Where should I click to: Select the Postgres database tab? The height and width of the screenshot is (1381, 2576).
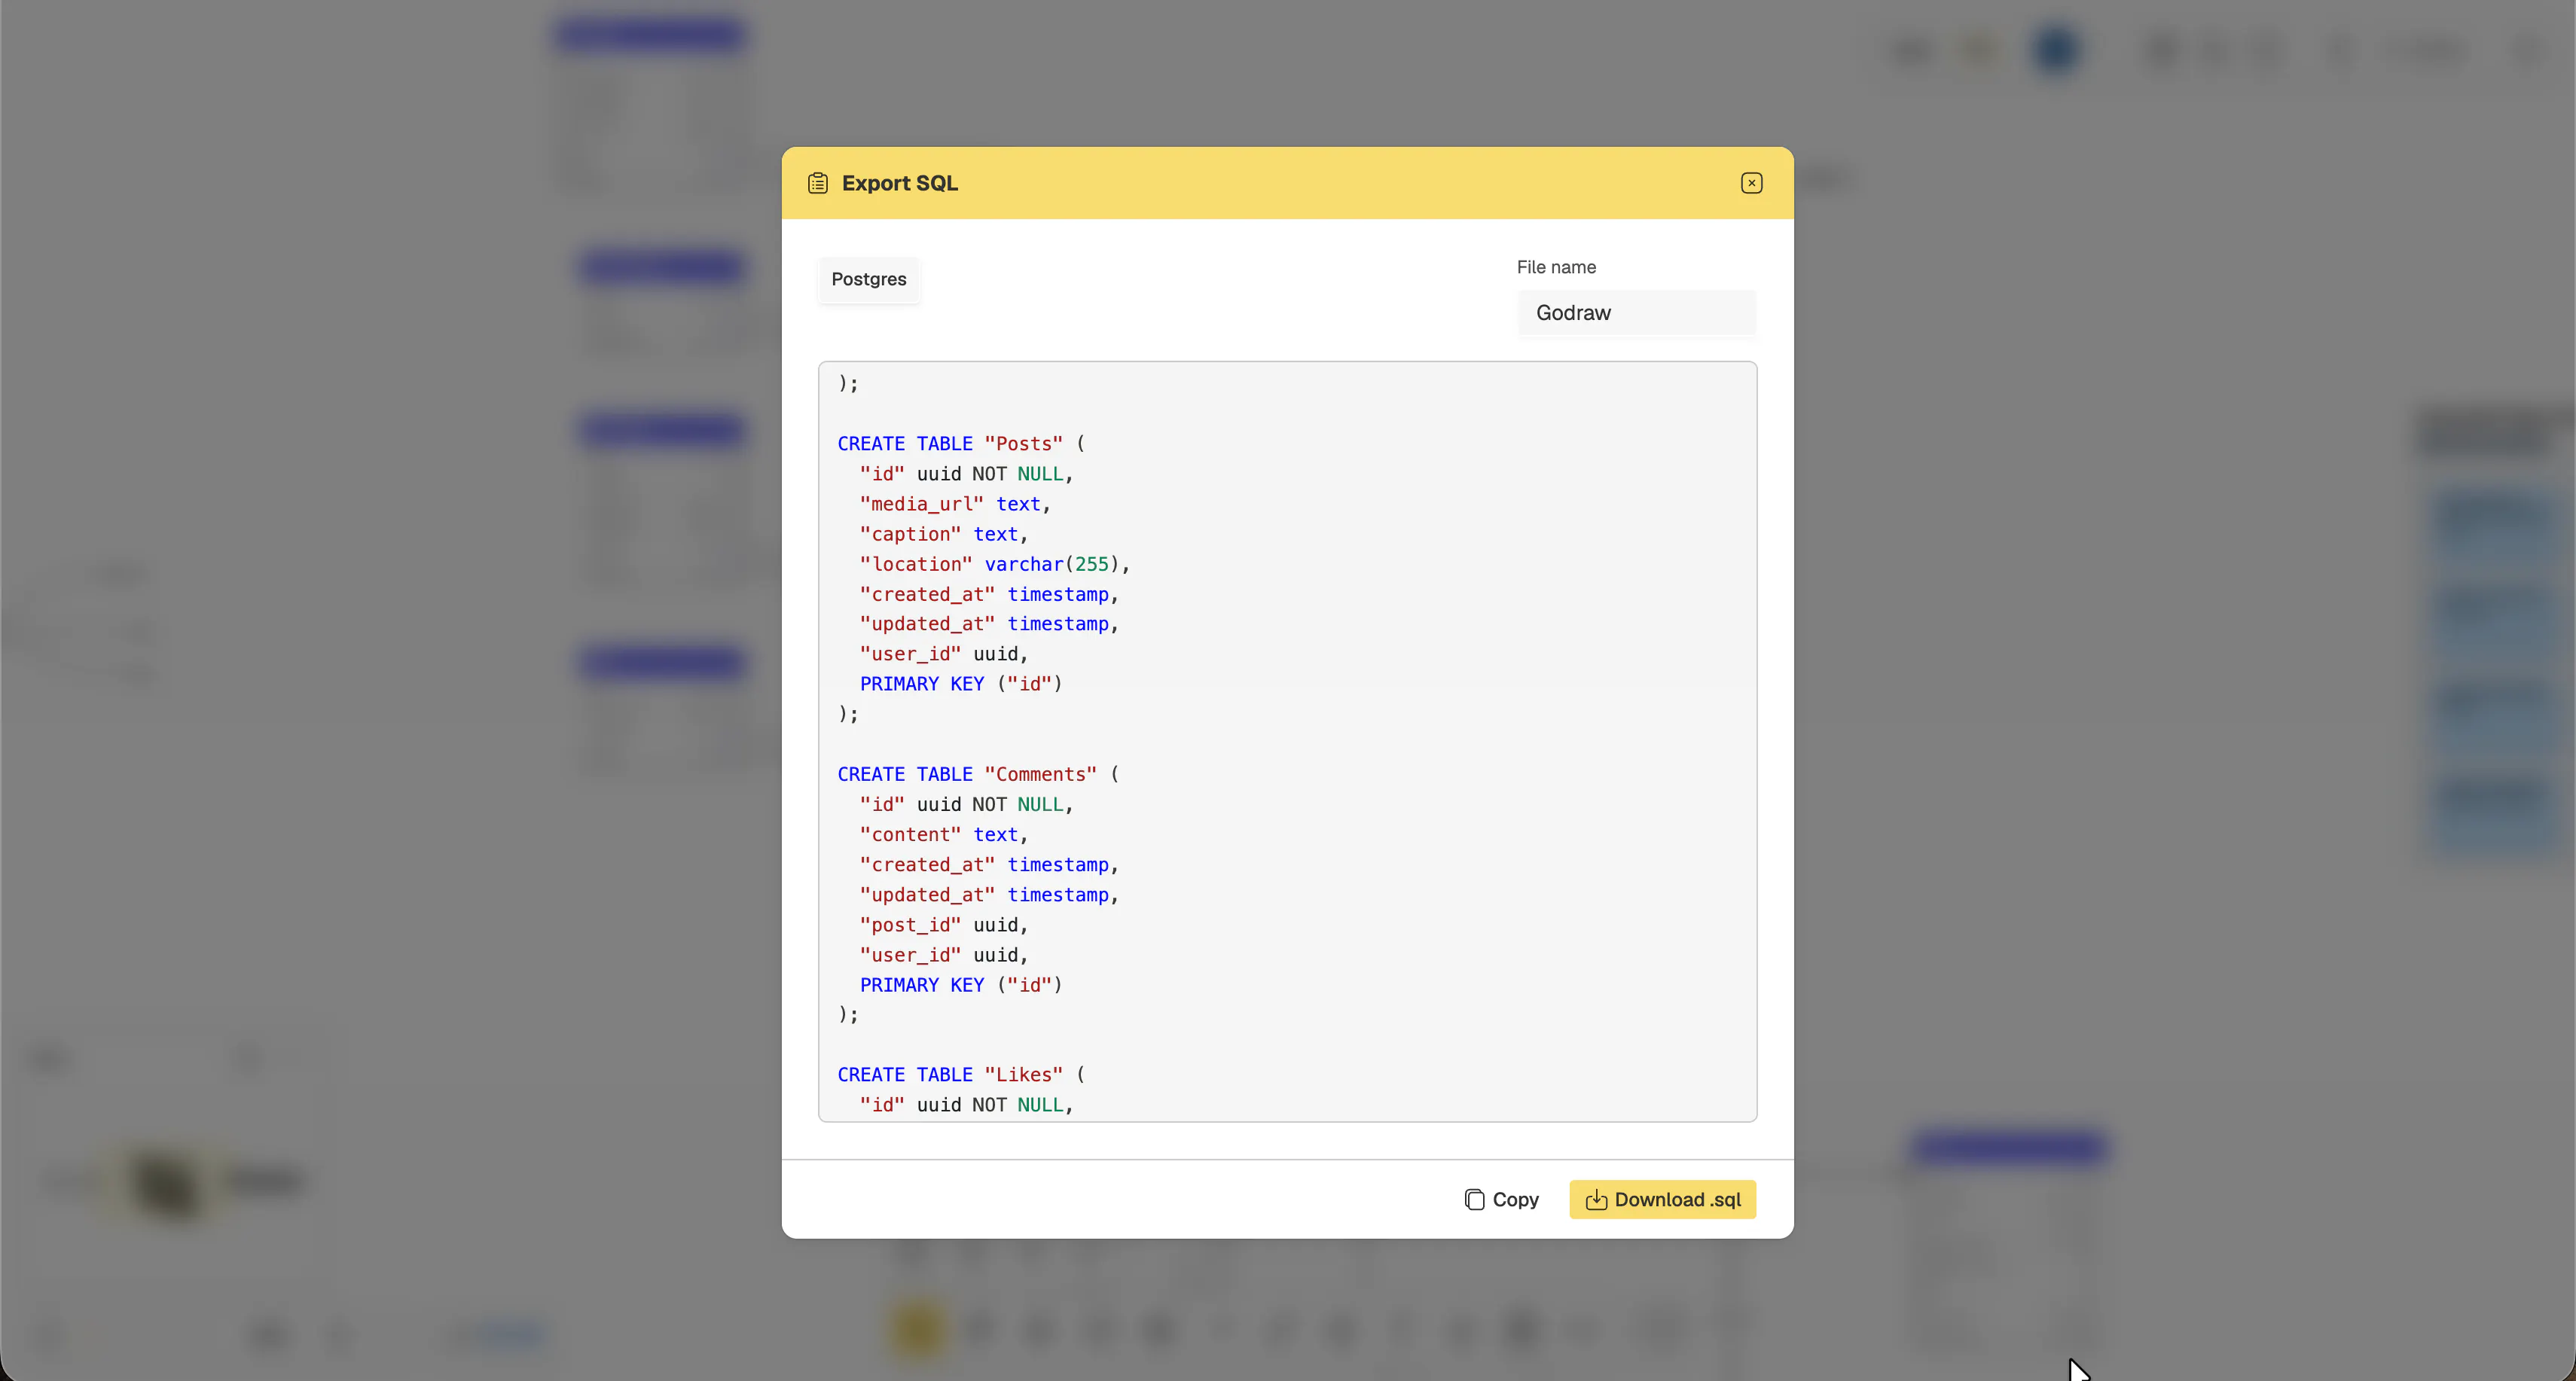[869, 279]
